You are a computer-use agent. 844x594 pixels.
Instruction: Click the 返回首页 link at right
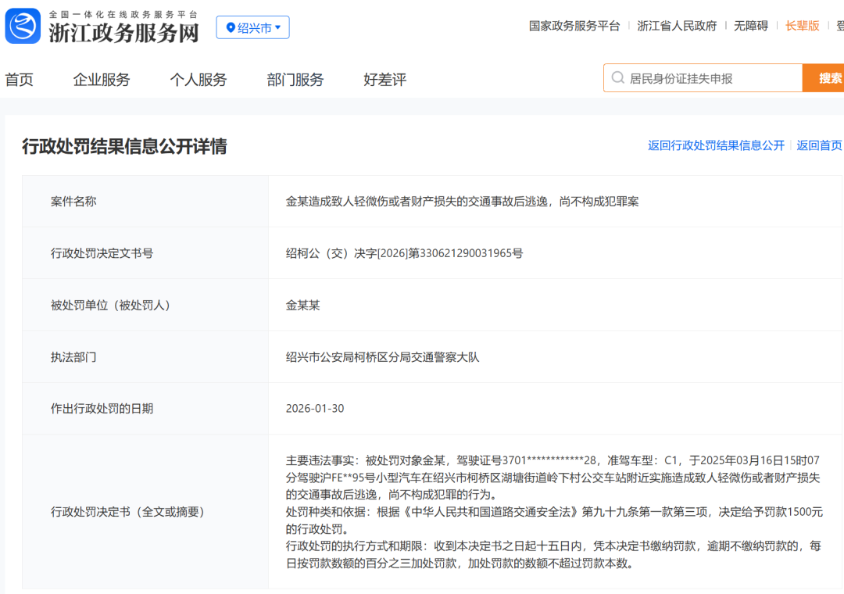[819, 145]
